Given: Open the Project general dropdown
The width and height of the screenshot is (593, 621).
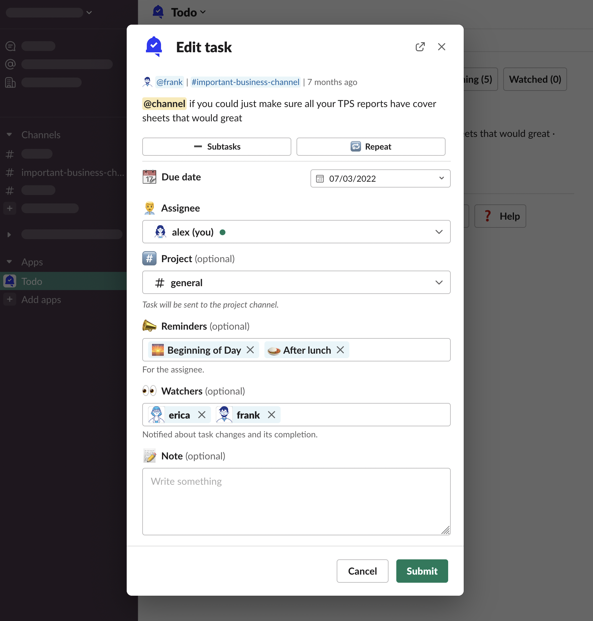Looking at the screenshot, I should point(296,283).
